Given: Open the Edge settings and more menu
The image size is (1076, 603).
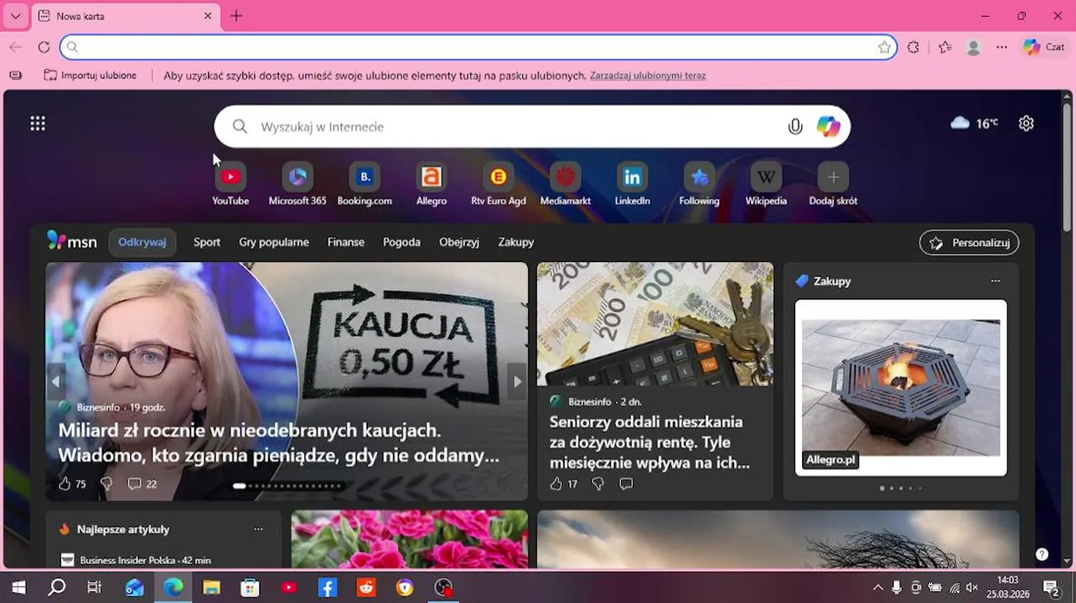Looking at the screenshot, I should [1001, 48].
